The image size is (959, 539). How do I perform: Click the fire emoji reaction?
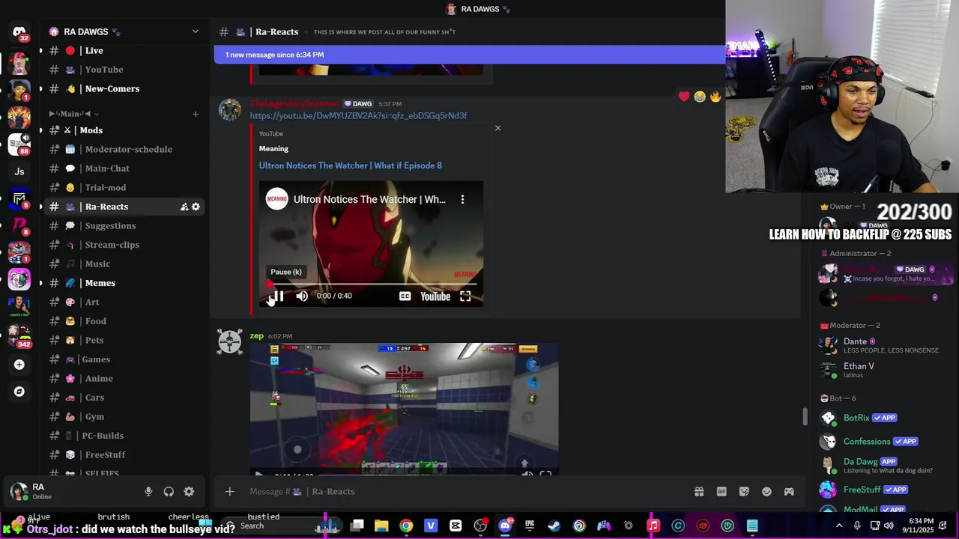(716, 97)
